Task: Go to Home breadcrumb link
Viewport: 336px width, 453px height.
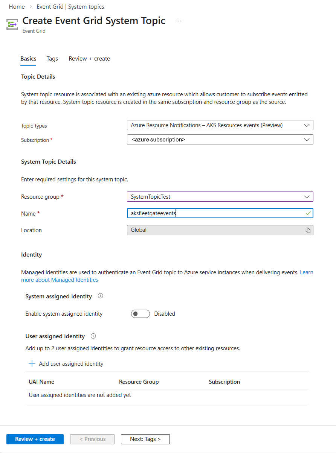Action: 17,7
